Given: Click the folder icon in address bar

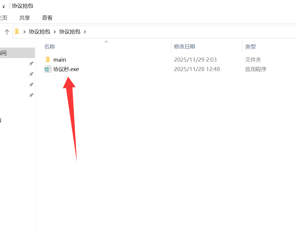Looking at the screenshot, I should tap(17, 31).
